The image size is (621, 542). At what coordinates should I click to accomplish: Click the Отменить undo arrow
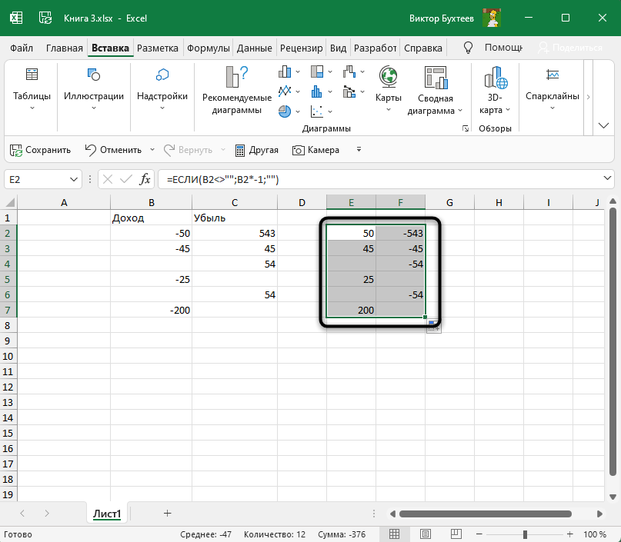tap(91, 150)
